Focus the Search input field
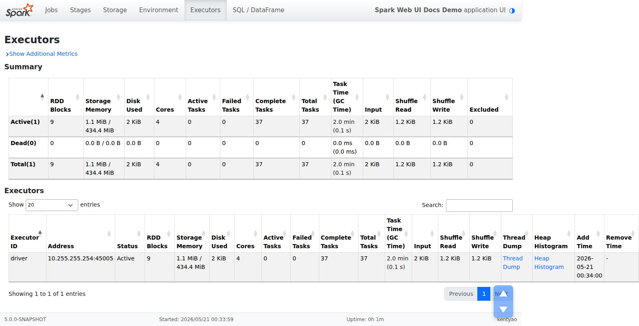 tap(479, 205)
